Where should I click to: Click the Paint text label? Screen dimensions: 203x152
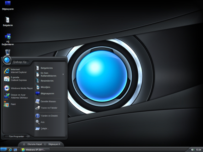point(13,104)
